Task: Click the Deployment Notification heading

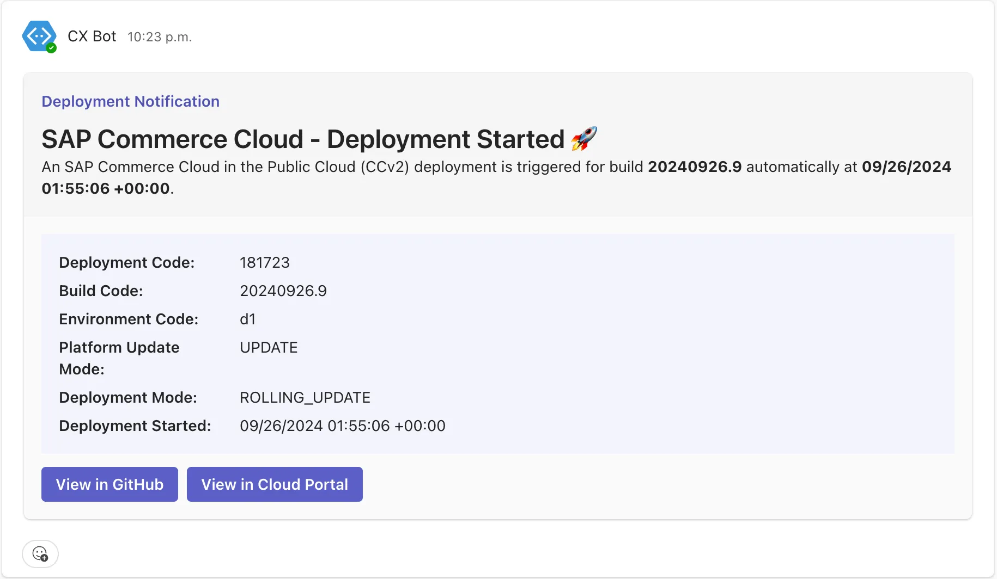Action: pyautogui.click(x=130, y=101)
